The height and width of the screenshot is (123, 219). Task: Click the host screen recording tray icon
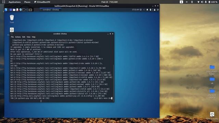click(187, 2)
